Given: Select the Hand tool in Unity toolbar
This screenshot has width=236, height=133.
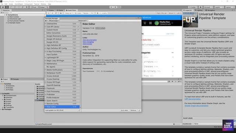Looking at the screenshot, I should [x=3, y=7].
